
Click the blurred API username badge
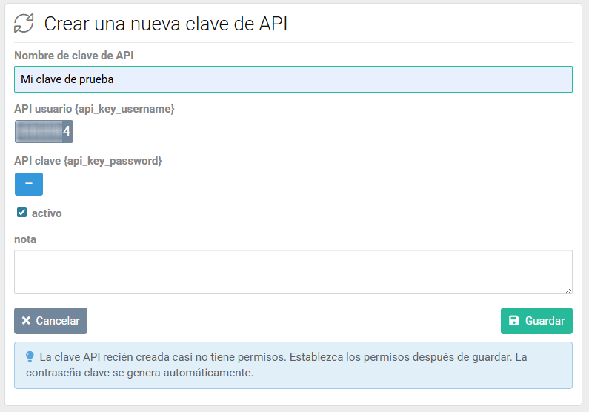pos(44,131)
